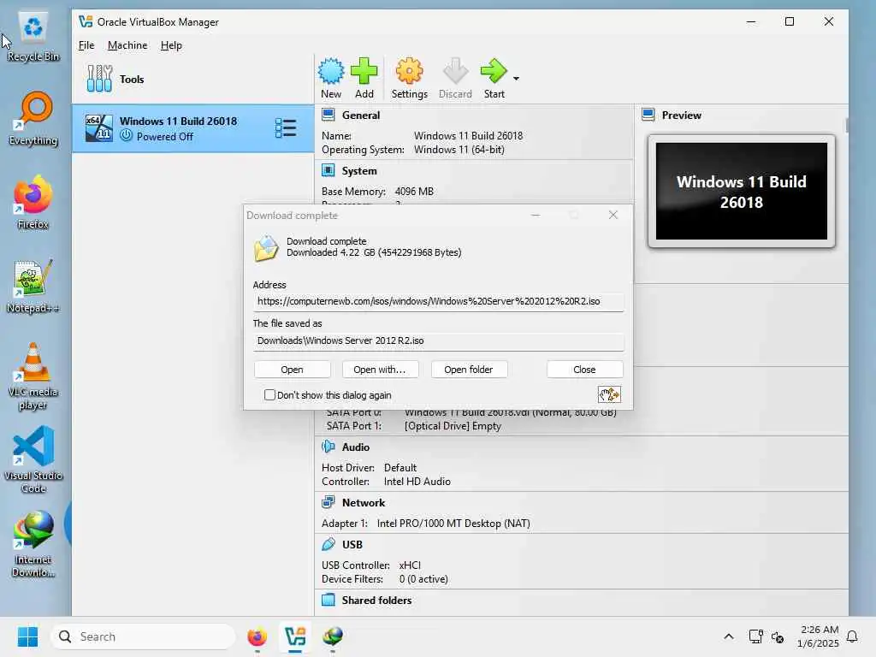Click Open in download dialog

coord(293,370)
